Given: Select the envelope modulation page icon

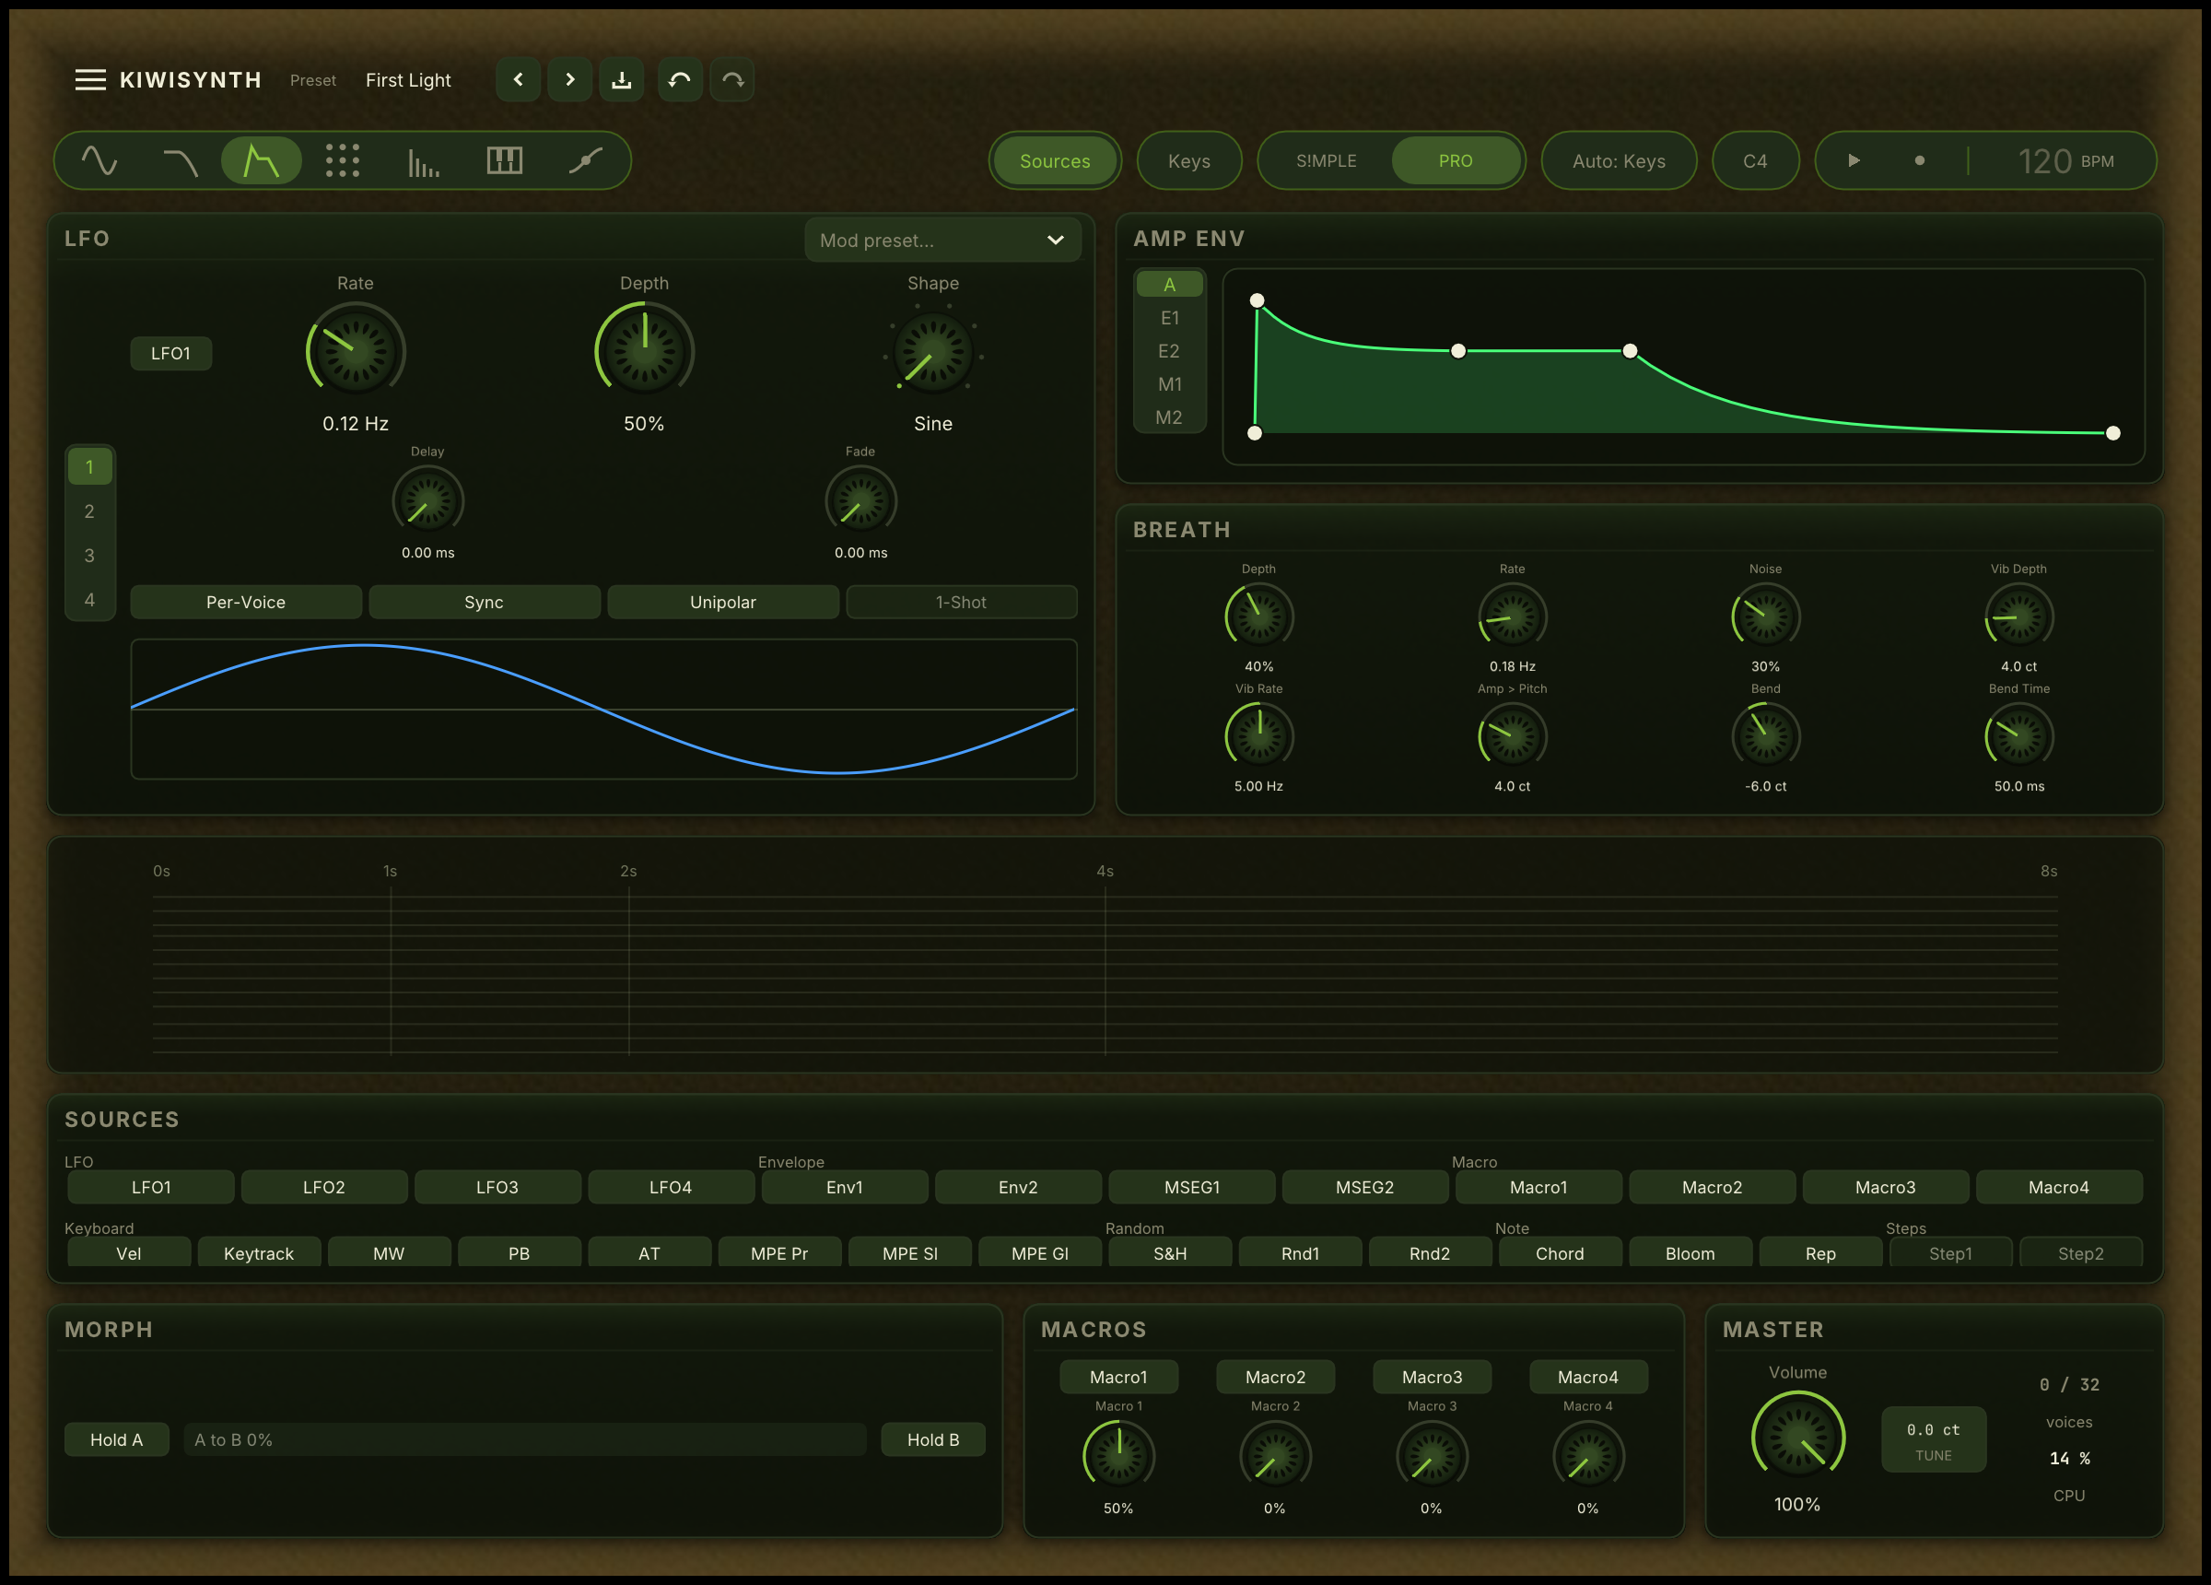Looking at the screenshot, I should tap(262, 161).
